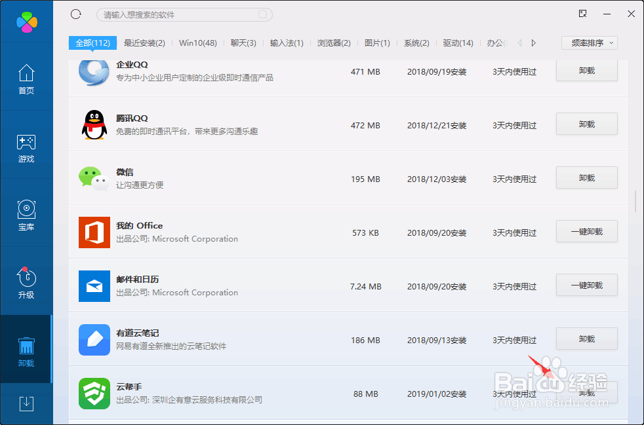Switch to the 最近安装(2) tab
Screen dimensions: 644x425
click(144, 43)
